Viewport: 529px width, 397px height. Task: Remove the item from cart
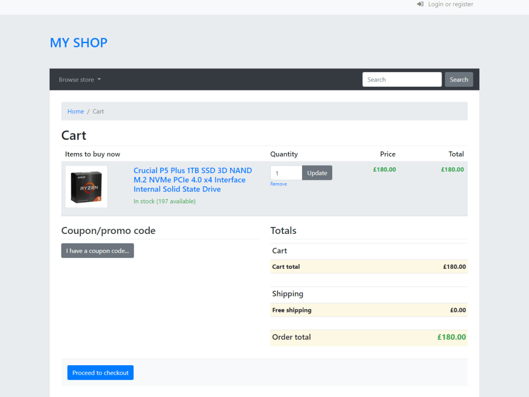coord(278,184)
